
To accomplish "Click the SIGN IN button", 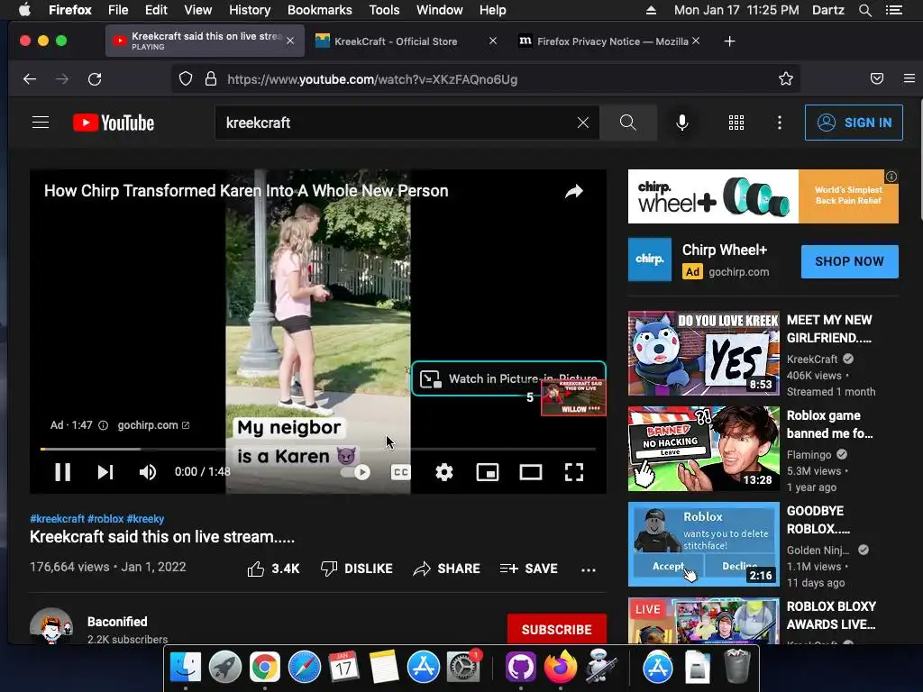I will pos(854,123).
